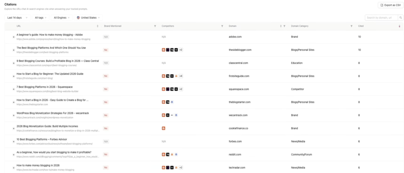Image resolution: width=404 pixels, height=173 pixels.
Task: Open The Best Blogging Platforms link
Action: pos(51,48)
